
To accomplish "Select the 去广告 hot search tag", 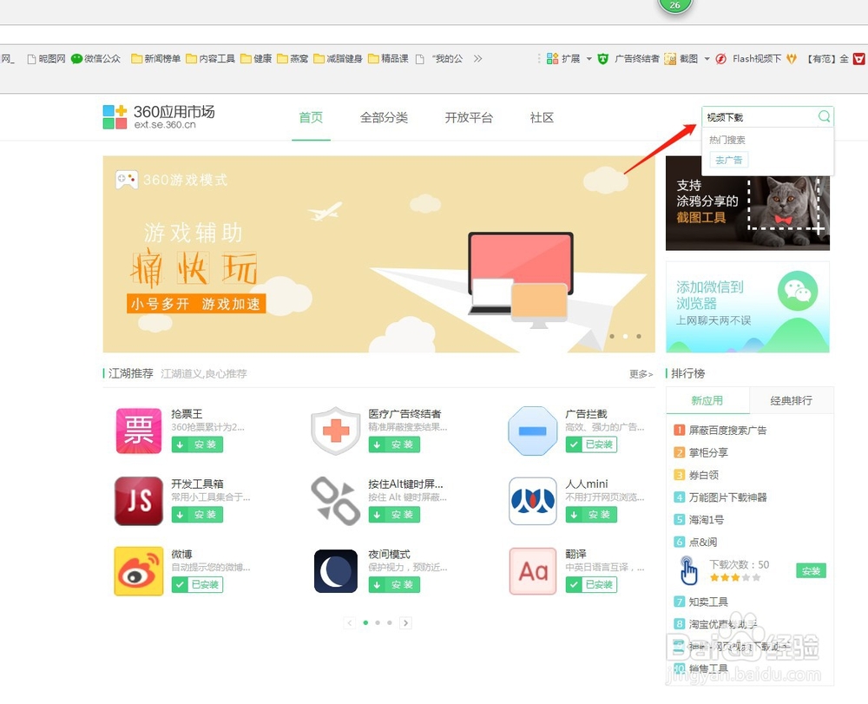I will [x=728, y=160].
